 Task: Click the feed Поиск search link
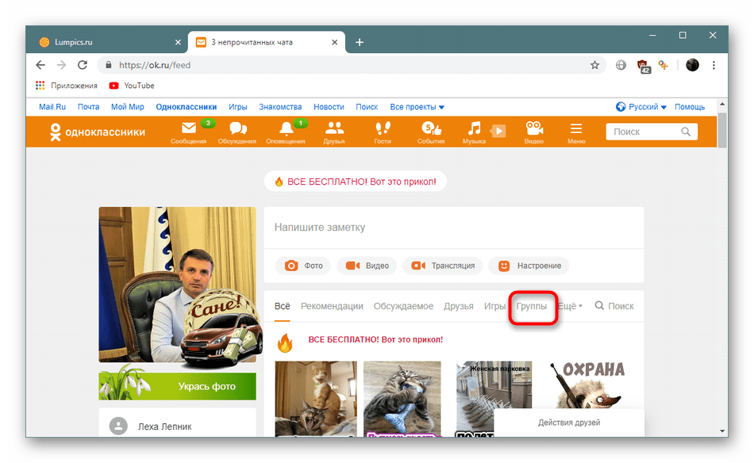click(614, 306)
